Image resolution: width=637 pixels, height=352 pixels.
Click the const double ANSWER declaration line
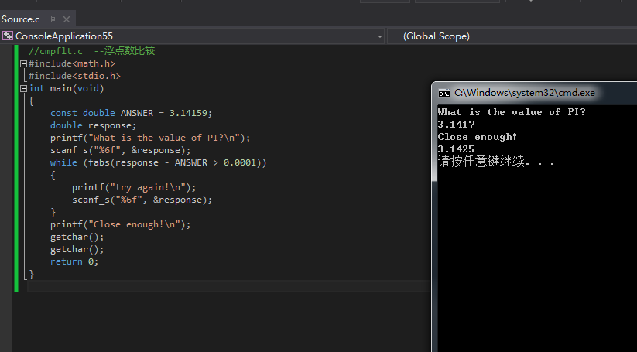[x=132, y=113]
